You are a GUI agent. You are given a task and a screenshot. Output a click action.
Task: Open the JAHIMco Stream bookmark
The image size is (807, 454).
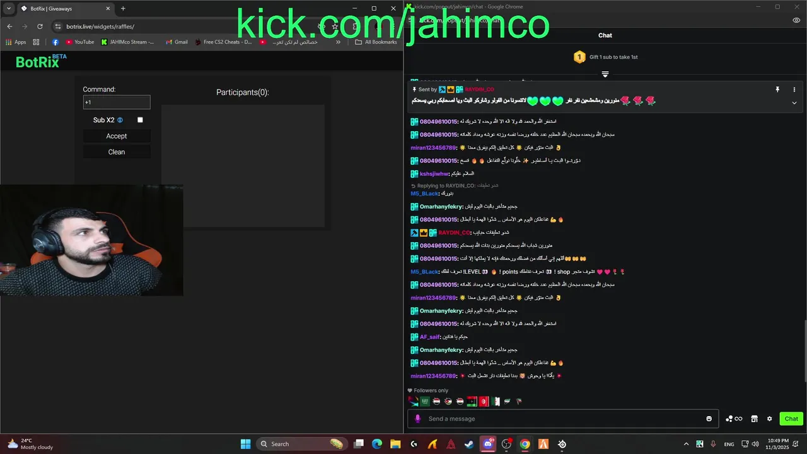(127, 42)
